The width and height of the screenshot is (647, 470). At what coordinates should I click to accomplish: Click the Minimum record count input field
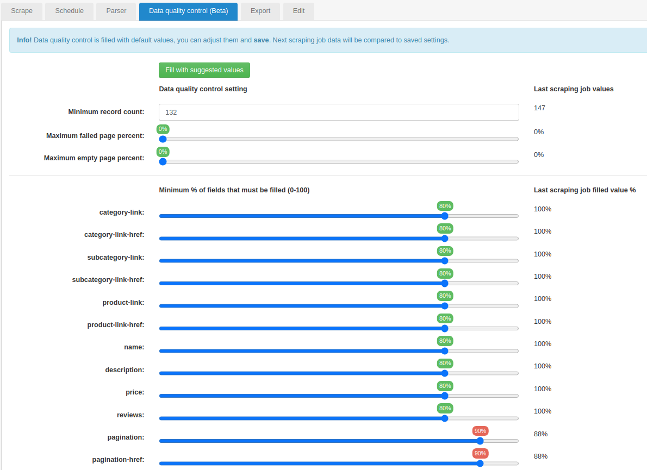338,112
